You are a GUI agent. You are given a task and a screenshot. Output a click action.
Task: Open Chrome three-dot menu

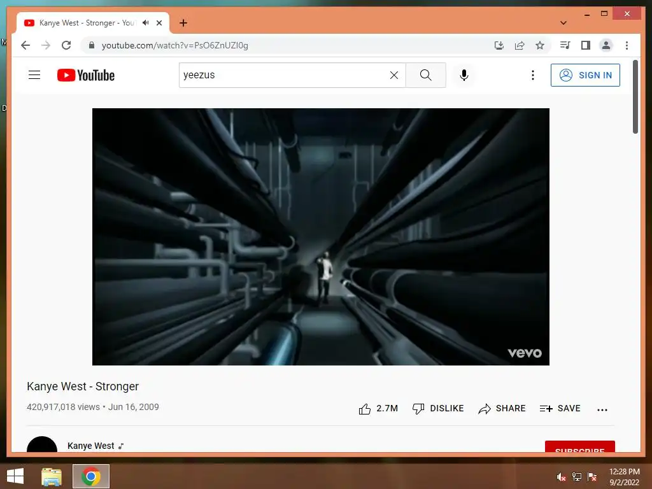click(627, 45)
